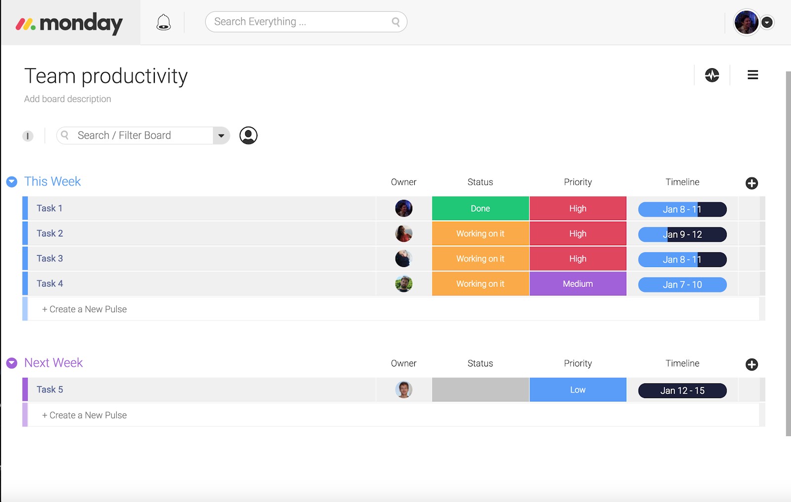The width and height of the screenshot is (791, 502).
Task: Click Next Week Status column header
Action: point(481,364)
